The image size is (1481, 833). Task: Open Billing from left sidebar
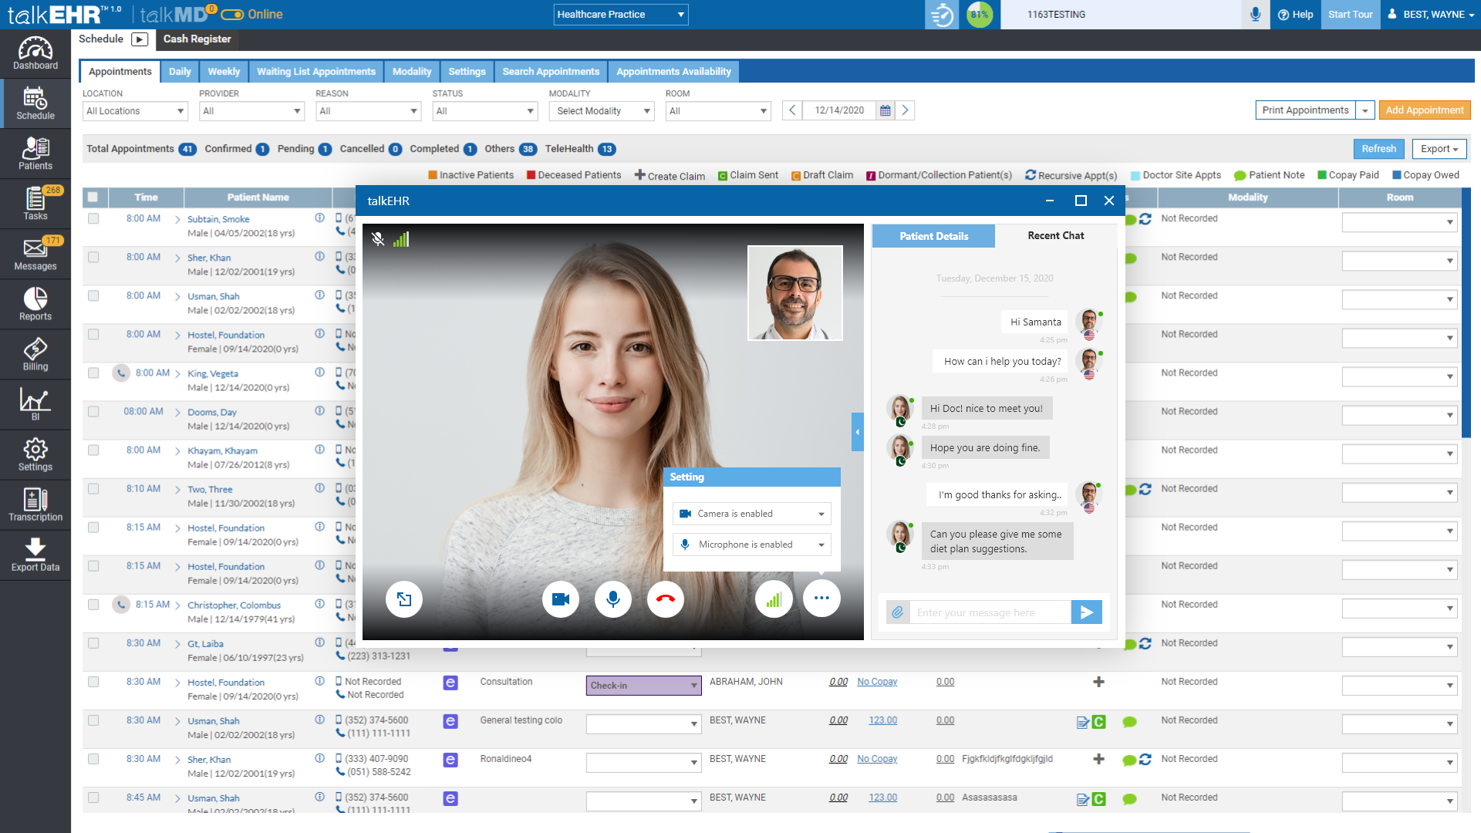(35, 355)
